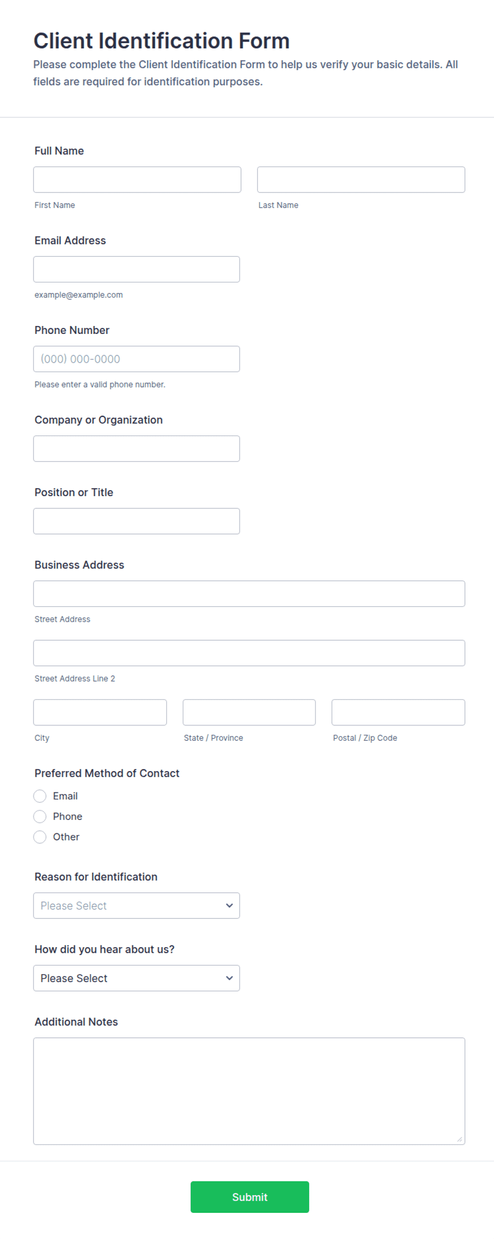Viewport: 494px width, 1239px height.
Task: Click the City input field
Action: 100,712
